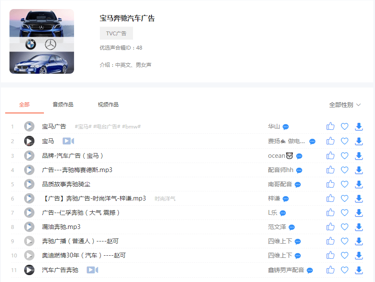The width and height of the screenshot is (375, 282).
Task: Play 品质故事奔驰骑尘 track
Action: pos(29,184)
